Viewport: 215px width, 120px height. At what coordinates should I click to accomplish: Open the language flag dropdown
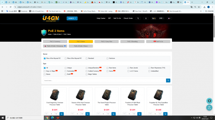(169, 18)
